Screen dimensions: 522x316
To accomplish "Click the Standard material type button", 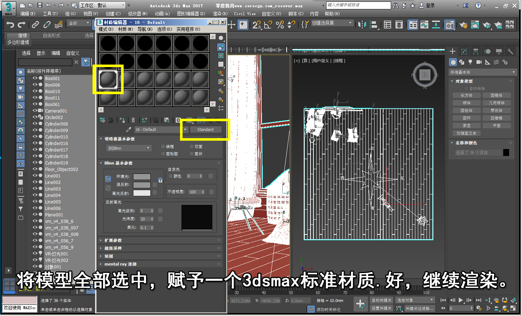I will (205, 130).
